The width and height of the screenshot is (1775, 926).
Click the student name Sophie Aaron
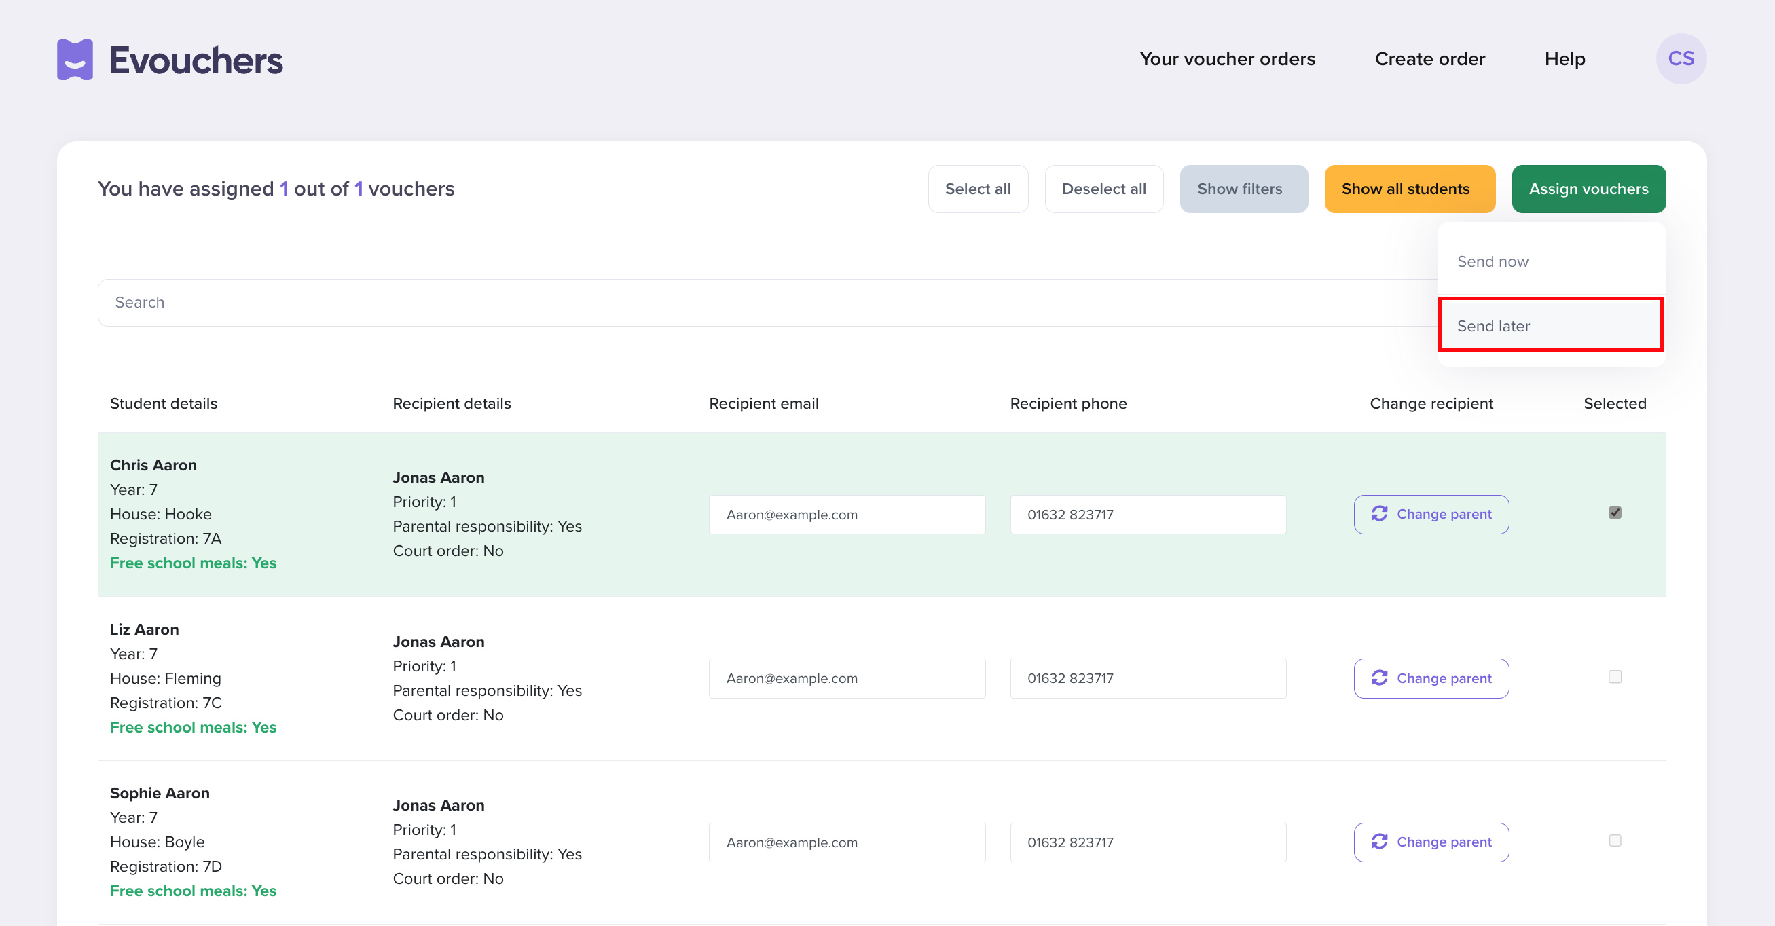pos(160,793)
